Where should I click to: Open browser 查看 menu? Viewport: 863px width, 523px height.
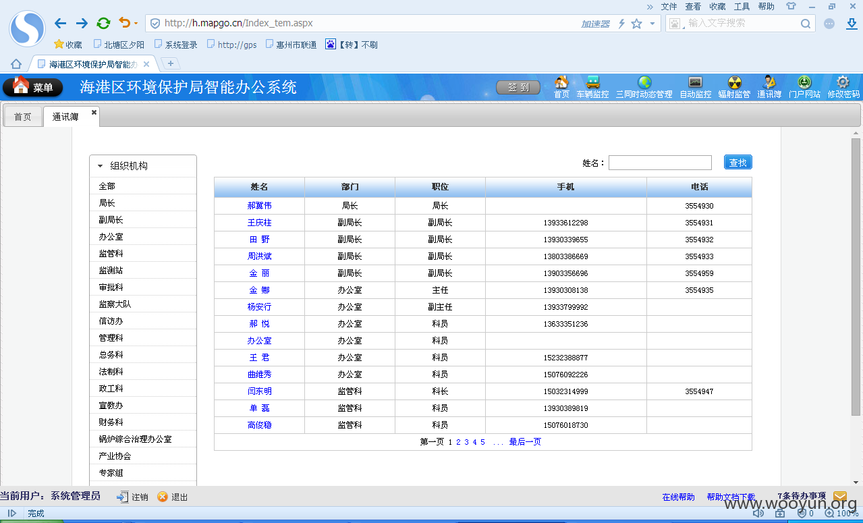(x=693, y=6)
